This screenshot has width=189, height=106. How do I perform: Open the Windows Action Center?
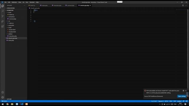pyautogui.click(x=185, y=104)
